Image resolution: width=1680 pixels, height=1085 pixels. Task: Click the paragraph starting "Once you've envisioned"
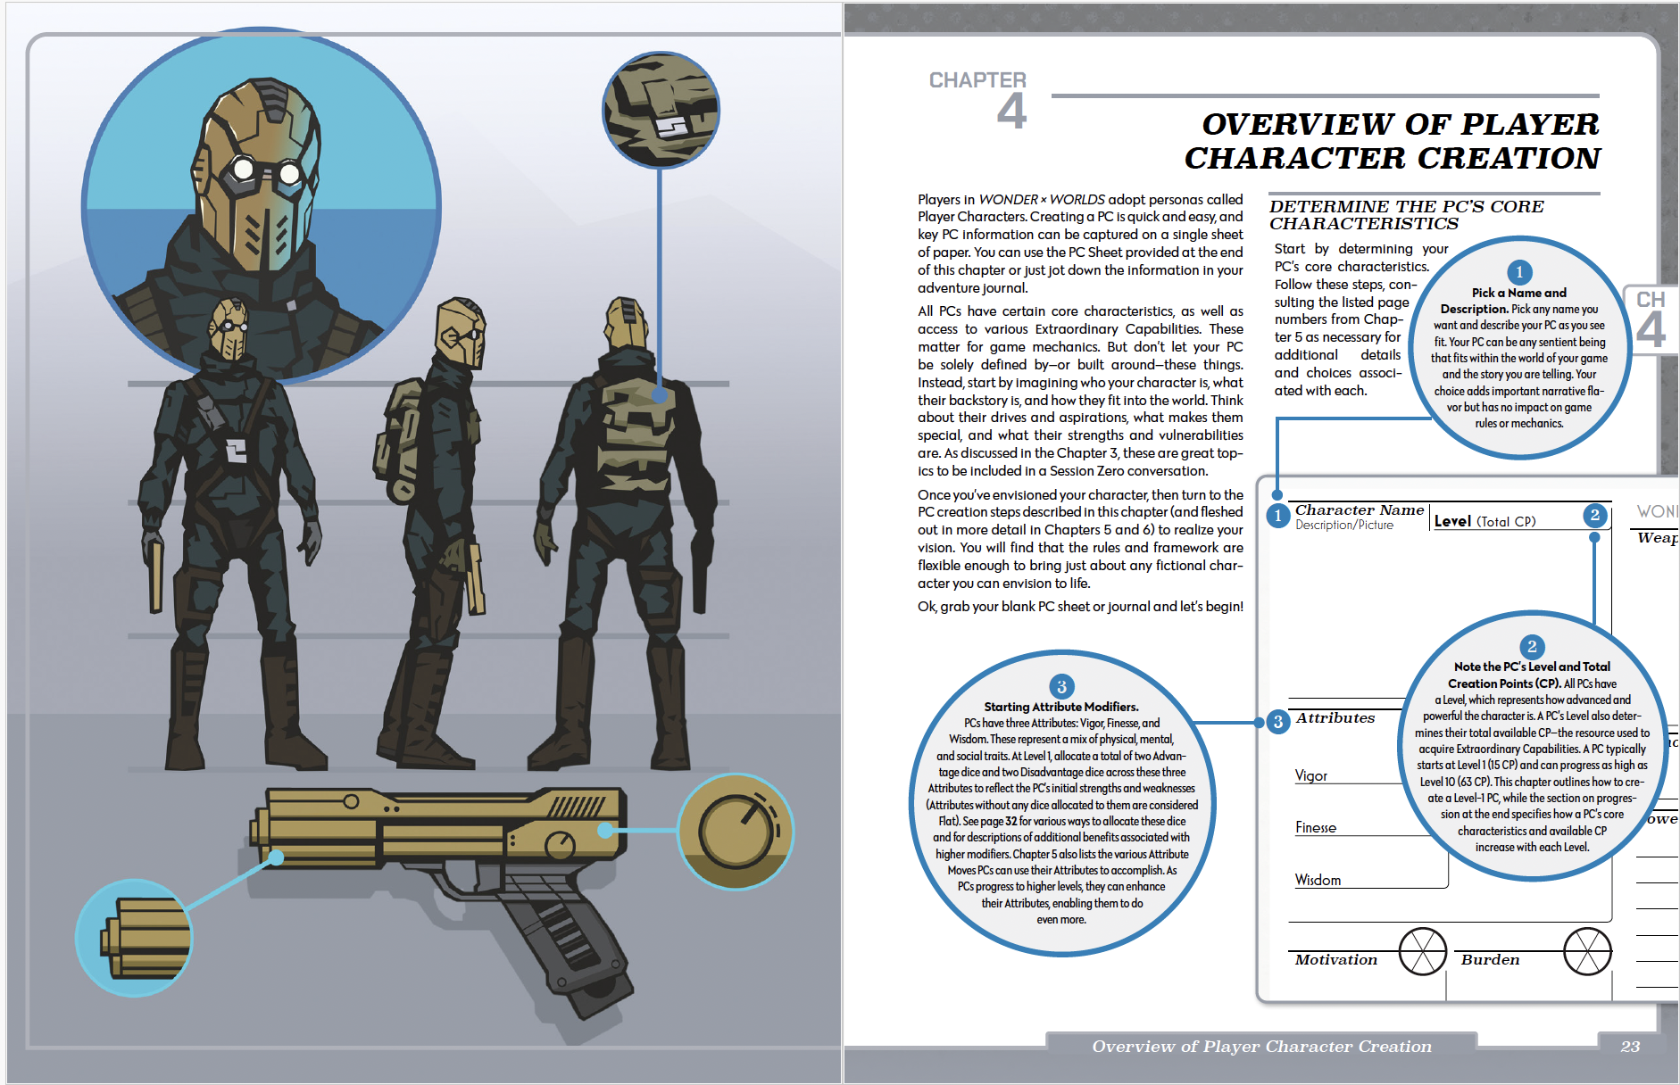pos(1080,539)
